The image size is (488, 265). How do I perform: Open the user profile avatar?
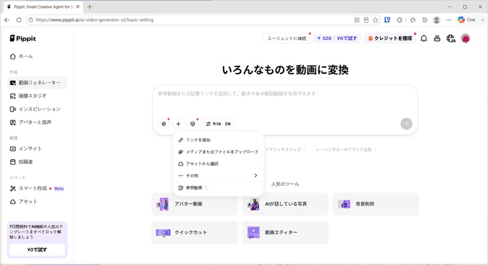click(x=465, y=38)
